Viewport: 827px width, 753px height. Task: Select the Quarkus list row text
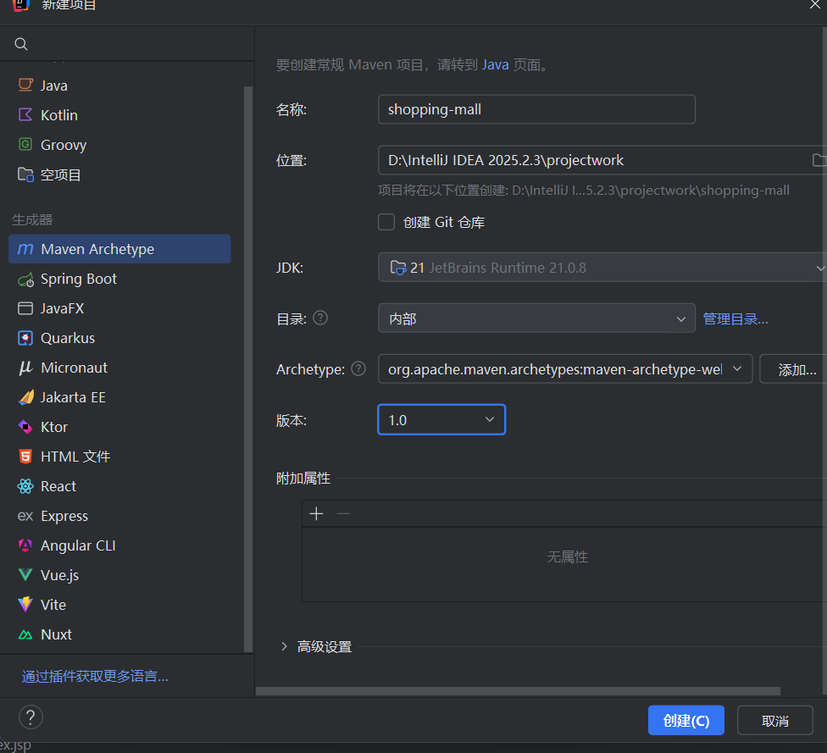(x=68, y=338)
